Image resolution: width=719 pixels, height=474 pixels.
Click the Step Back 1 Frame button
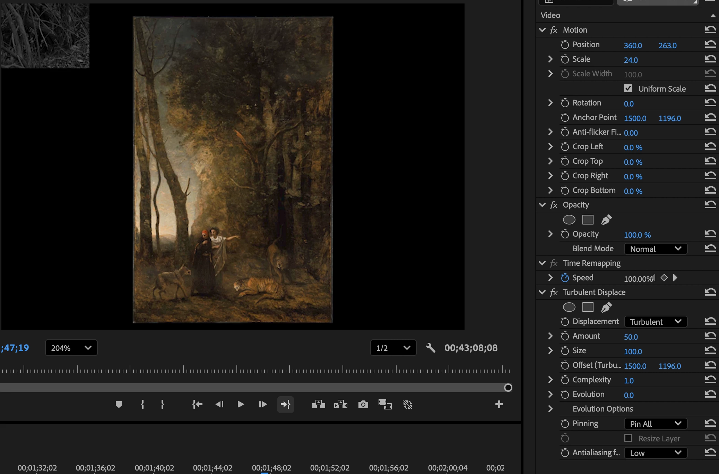(x=219, y=404)
